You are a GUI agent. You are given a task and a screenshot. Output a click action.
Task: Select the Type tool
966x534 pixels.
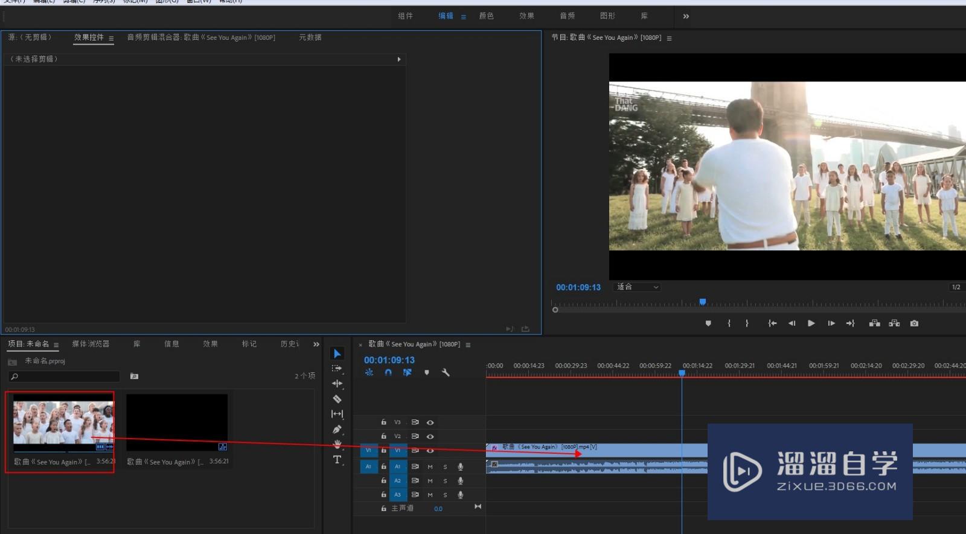point(337,459)
